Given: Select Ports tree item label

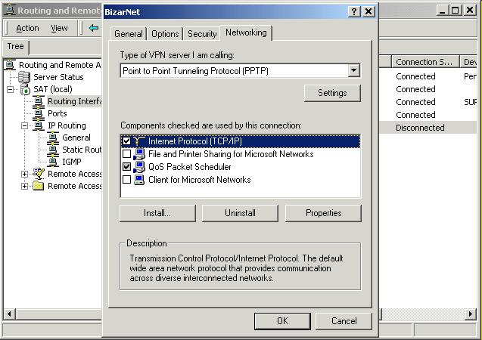Looking at the screenshot, I should (58, 113).
